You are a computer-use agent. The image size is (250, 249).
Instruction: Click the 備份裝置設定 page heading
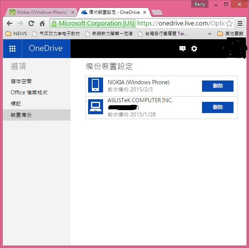(109, 66)
